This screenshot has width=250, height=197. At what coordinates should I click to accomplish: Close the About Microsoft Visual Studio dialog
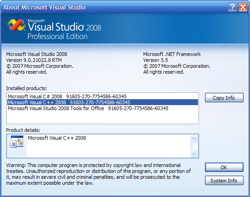click(243, 7)
